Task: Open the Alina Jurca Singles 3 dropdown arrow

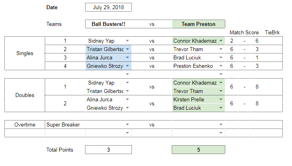Action: coord(127,57)
